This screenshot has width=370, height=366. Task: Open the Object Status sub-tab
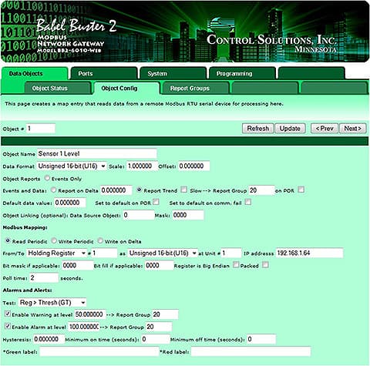pyautogui.click(x=58, y=89)
